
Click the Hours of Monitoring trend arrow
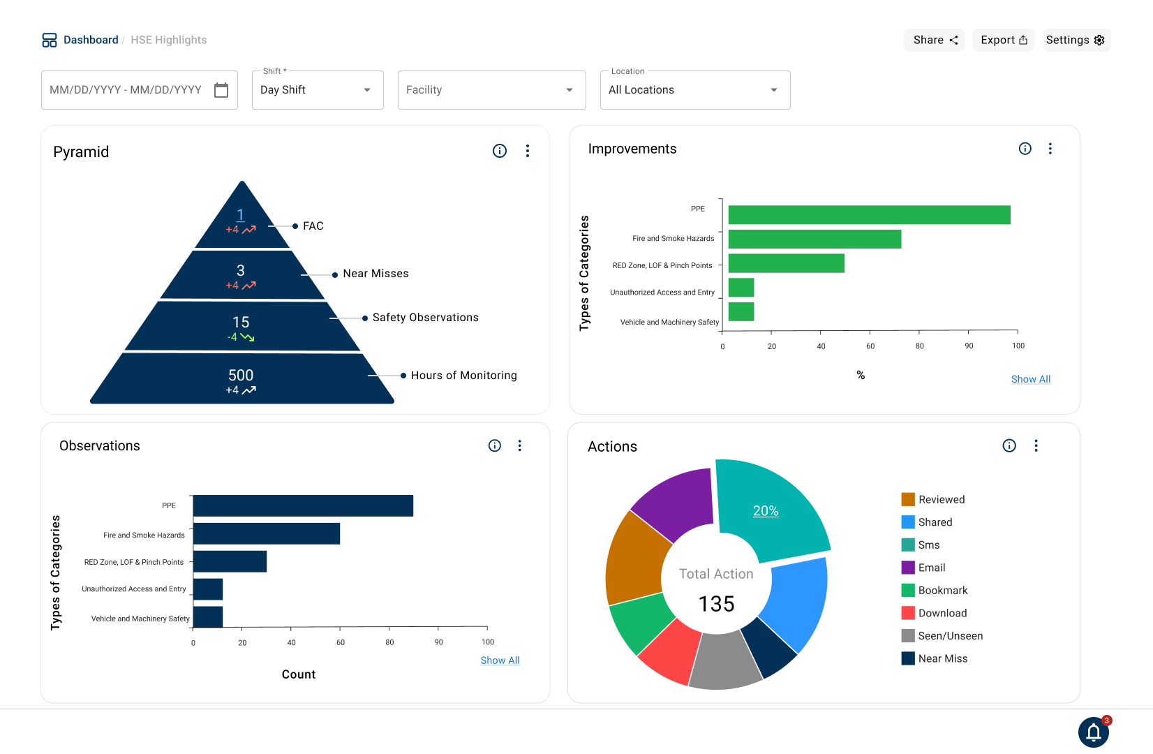click(x=249, y=390)
